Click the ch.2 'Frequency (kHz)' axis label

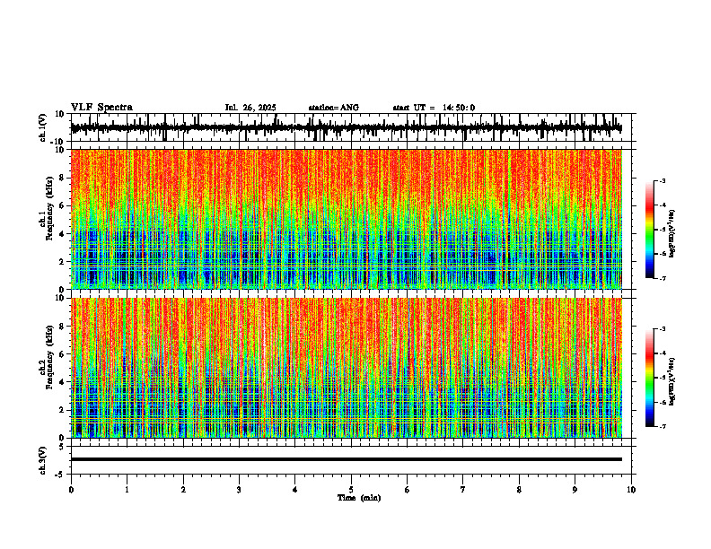[x=49, y=357]
